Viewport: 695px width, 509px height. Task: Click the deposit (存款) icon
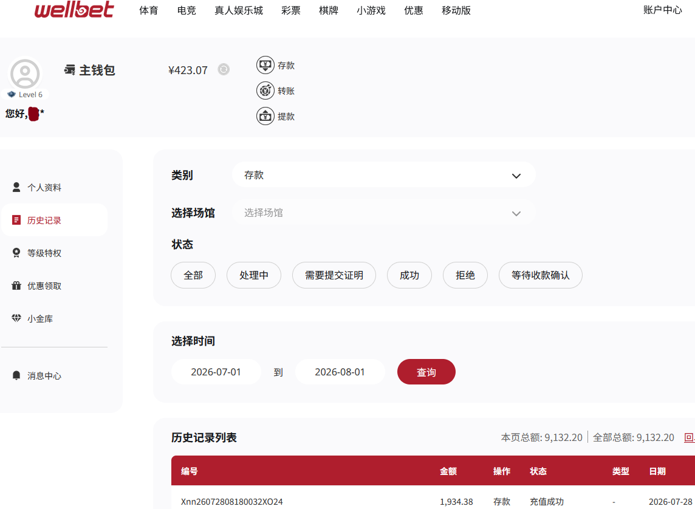(x=265, y=65)
